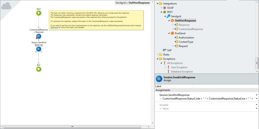Click the Roles folder icon
The image size is (259, 129).
point(160,54)
